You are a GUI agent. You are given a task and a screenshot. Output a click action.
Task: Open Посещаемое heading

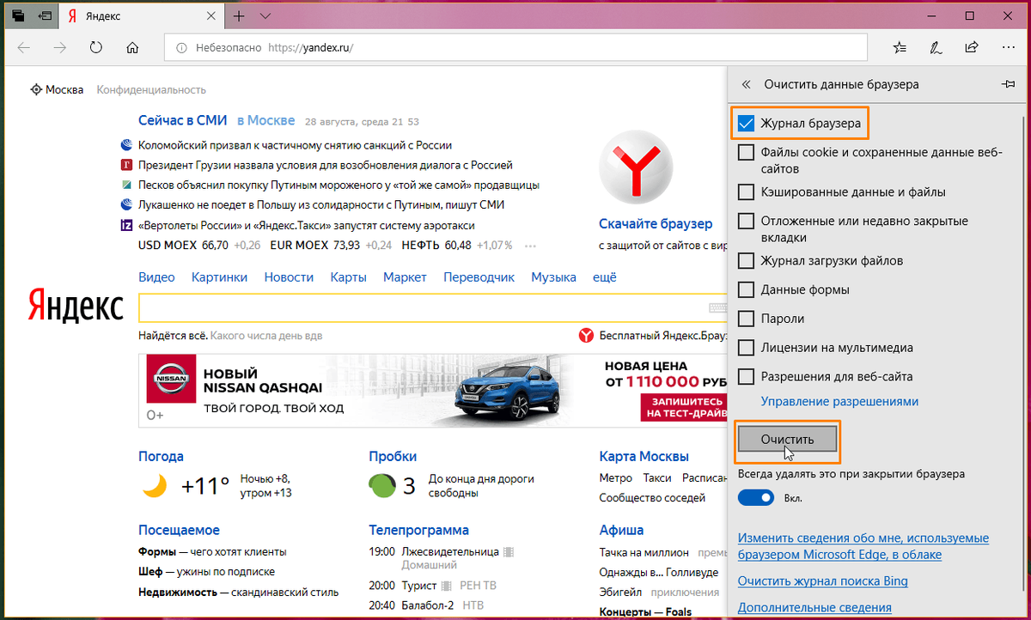pyautogui.click(x=179, y=530)
